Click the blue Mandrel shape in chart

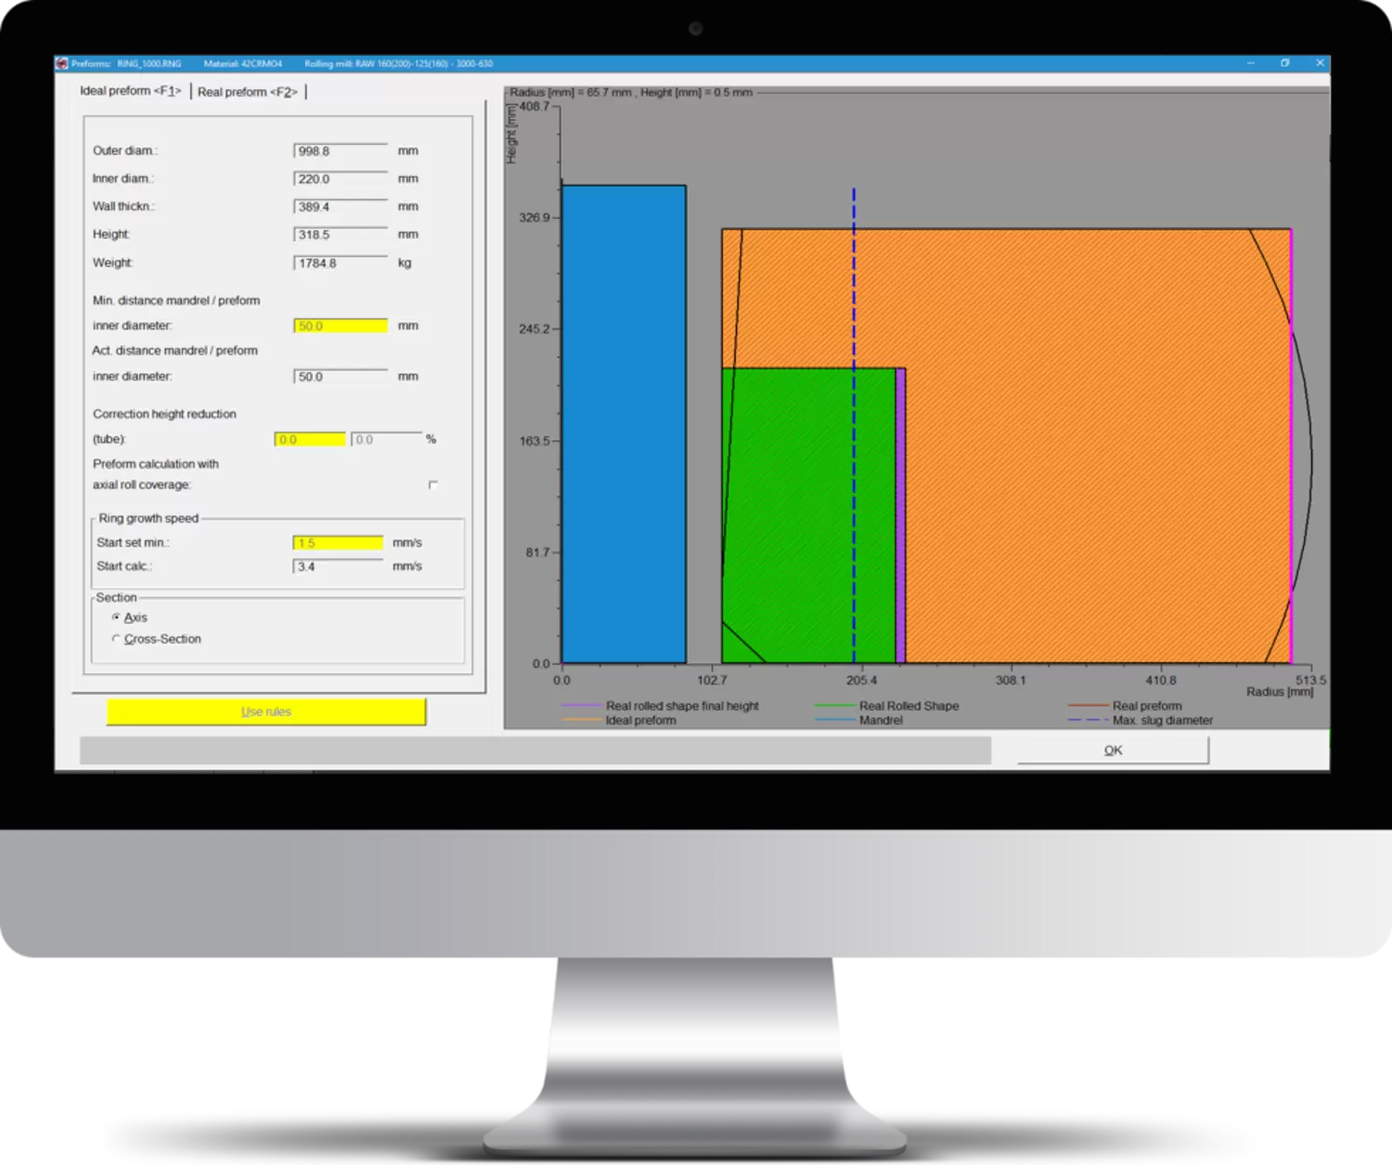[624, 424]
